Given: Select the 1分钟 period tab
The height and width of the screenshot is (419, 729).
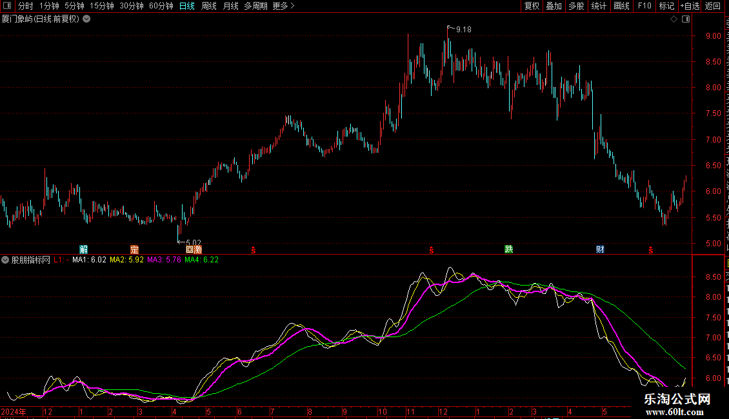Looking at the screenshot, I should pos(49,6).
